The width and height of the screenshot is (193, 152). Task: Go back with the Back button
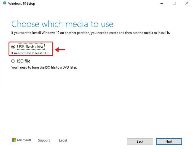(x=140, y=141)
